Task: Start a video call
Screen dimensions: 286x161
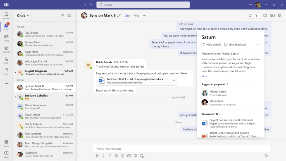Action: [x=250, y=16]
